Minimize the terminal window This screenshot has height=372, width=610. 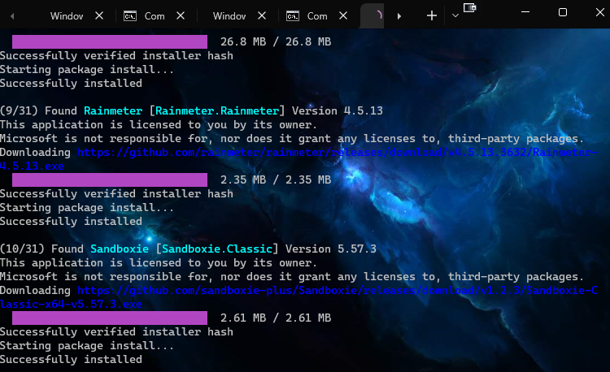(x=525, y=12)
